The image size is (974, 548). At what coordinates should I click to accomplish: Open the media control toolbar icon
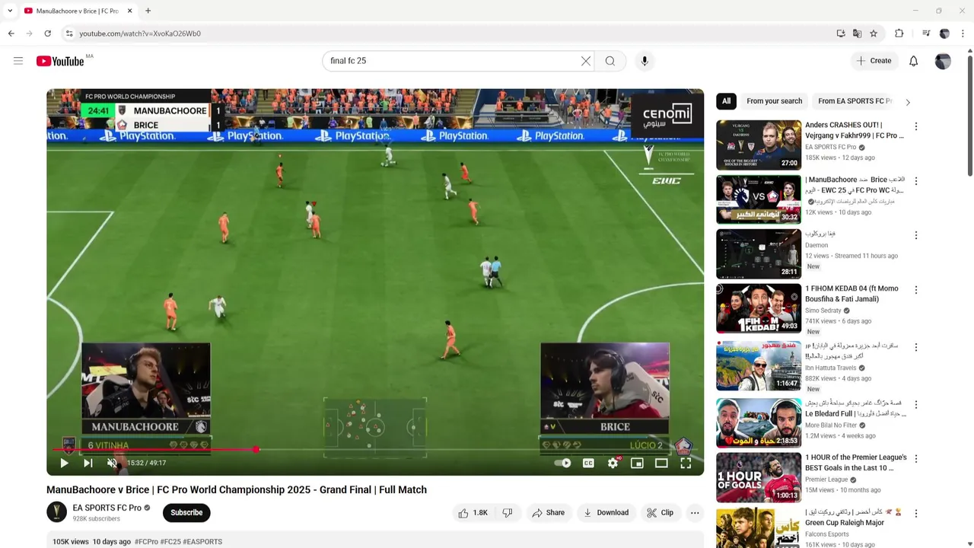[926, 33]
